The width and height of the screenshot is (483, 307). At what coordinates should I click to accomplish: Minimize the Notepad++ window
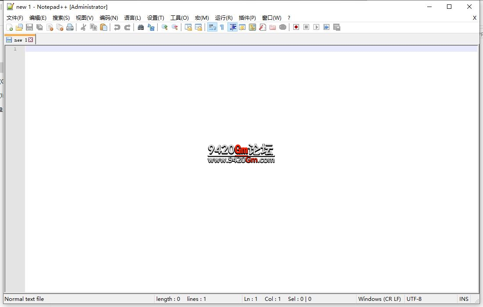(x=429, y=7)
